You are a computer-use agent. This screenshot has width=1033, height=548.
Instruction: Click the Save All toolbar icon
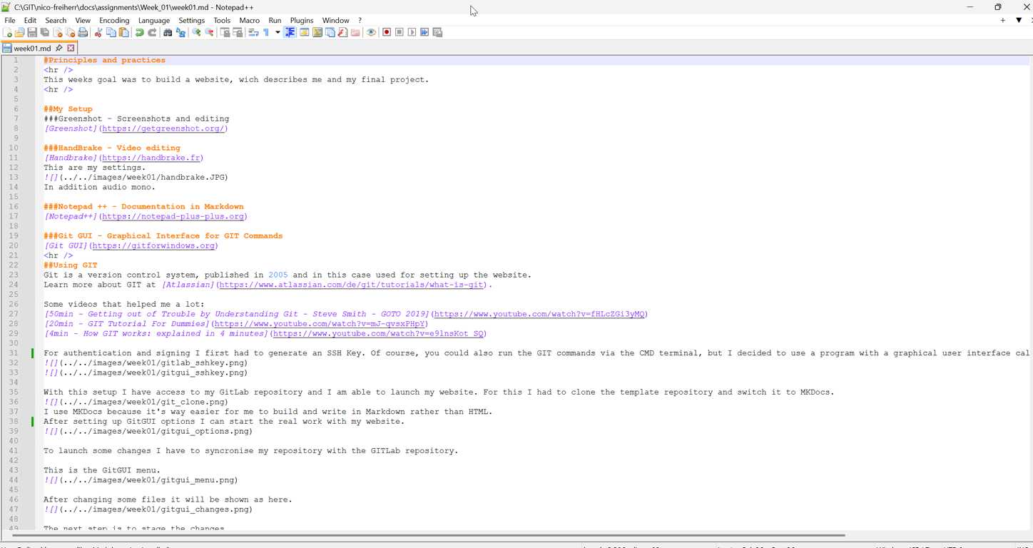pos(45,32)
